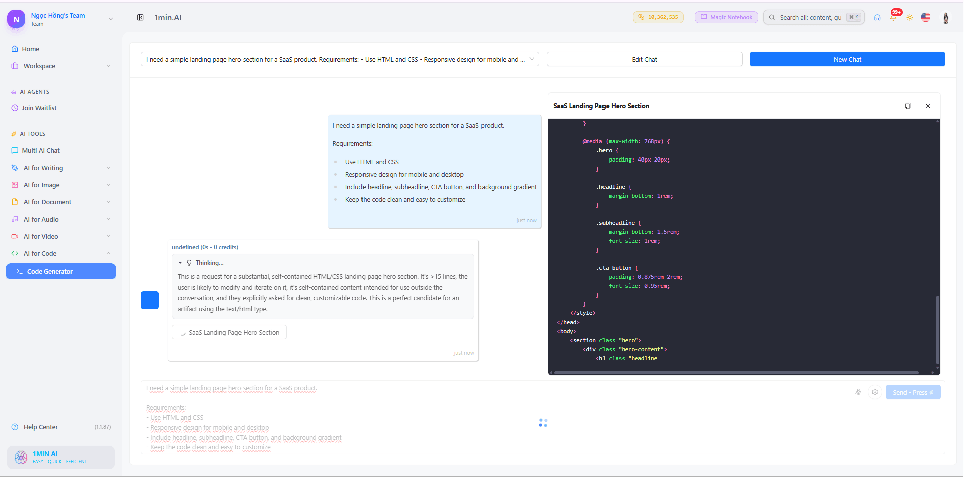
Task: Toggle the sidebar collapse icon
Action: point(140,17)
